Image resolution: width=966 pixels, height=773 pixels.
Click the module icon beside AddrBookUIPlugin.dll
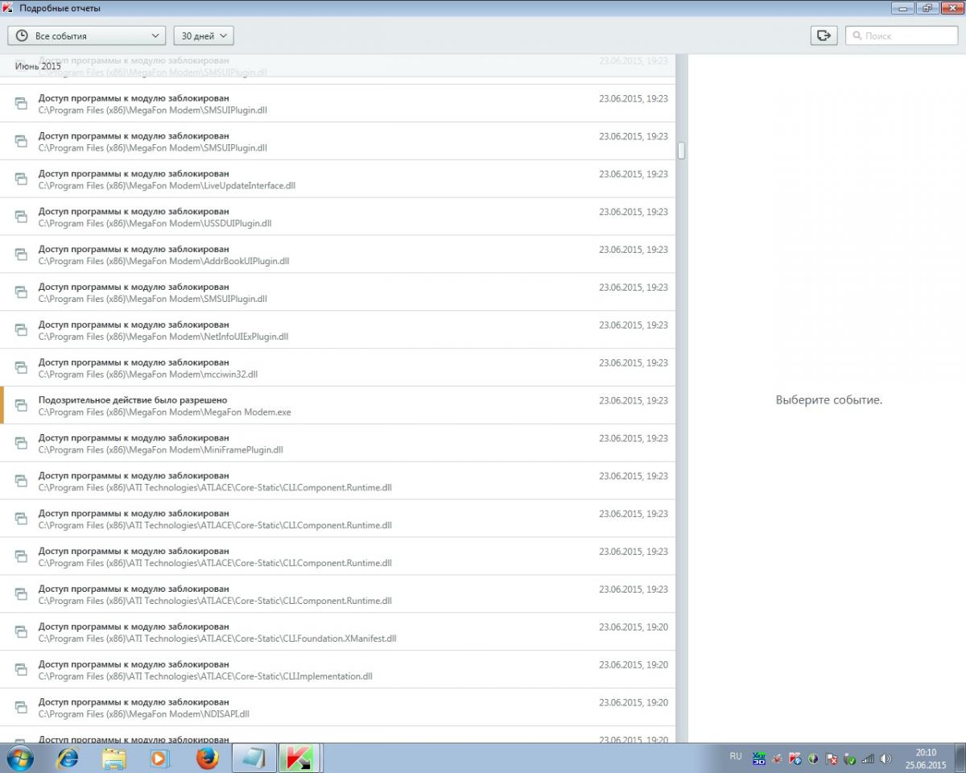[x=21, y=254]
